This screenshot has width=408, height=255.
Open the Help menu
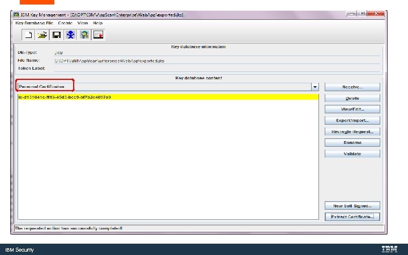(97, 23)
